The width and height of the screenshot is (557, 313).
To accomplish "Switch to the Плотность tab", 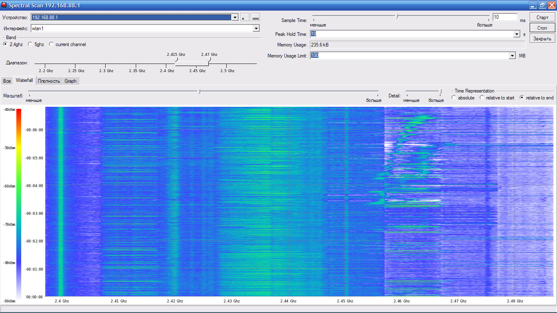I will point(49,81).
